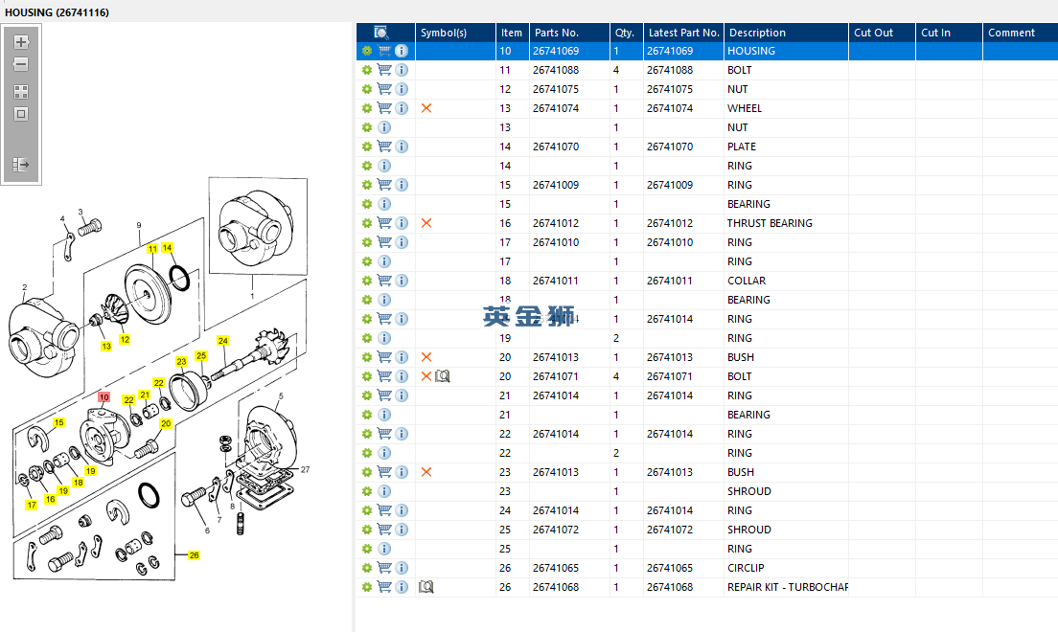This screenshot has width=1058, height=632.
Task: Open info icon for item 14 RING without part number
Action: pyautogui.click(x=384, y=166)
